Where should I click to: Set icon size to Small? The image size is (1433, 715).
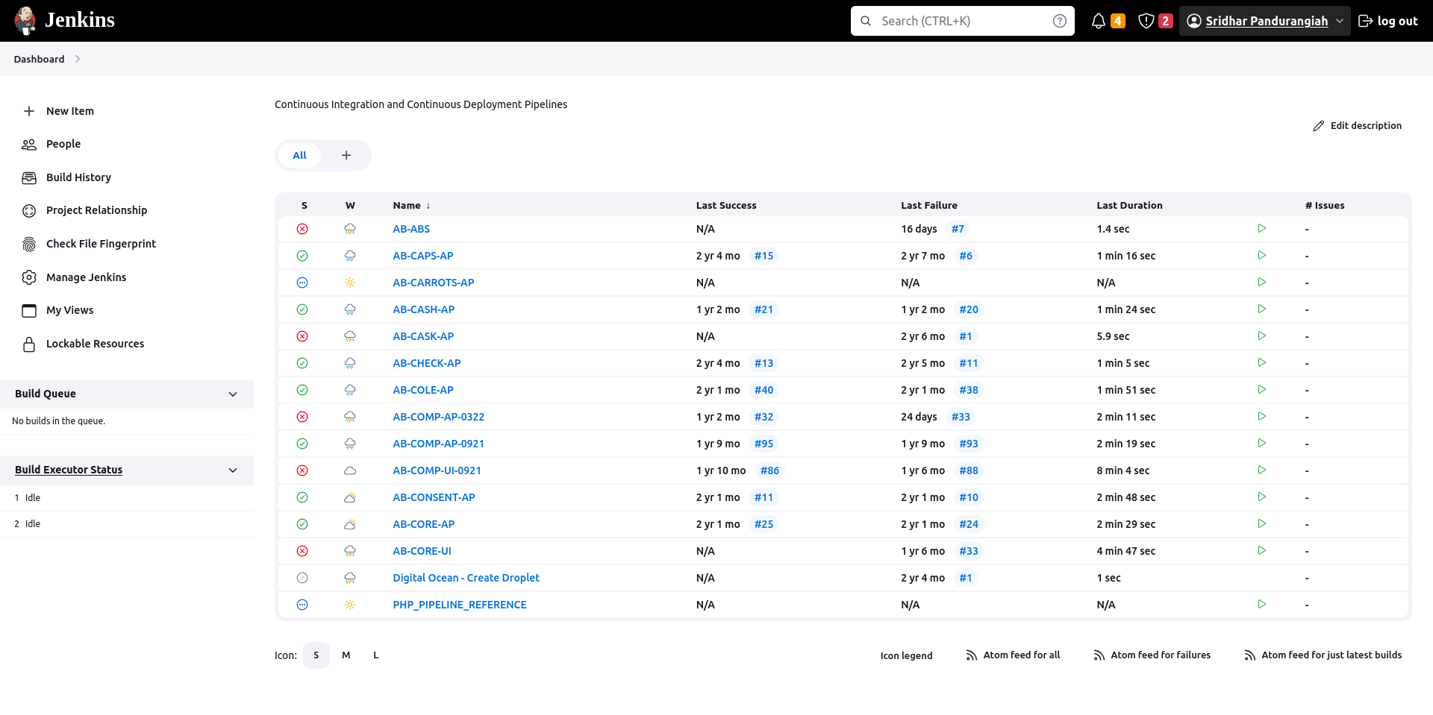[316, 655]
